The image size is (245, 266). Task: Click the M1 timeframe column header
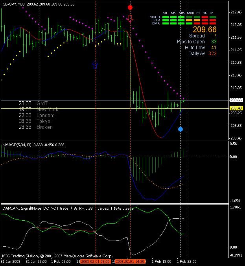(x=165, y=13)
